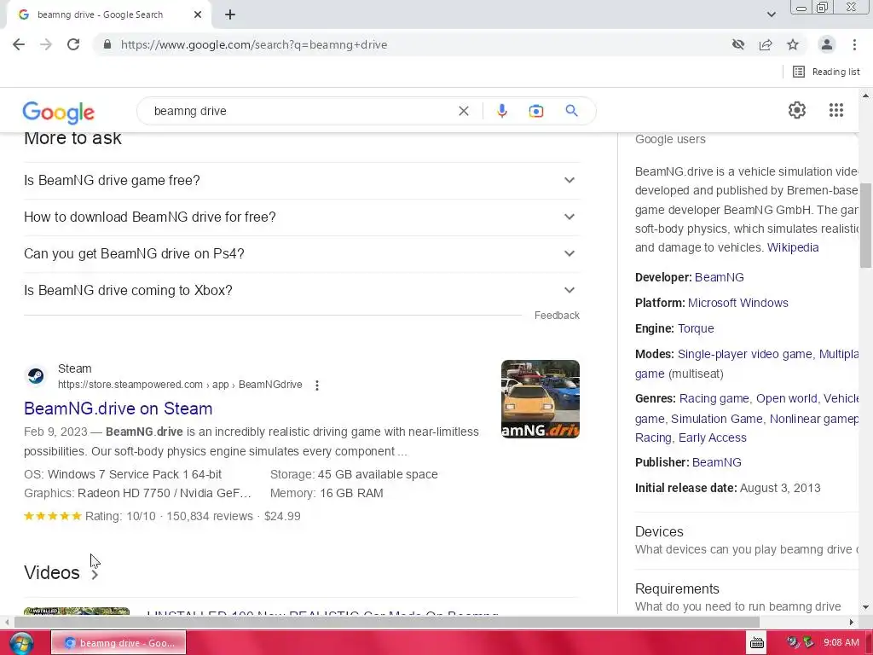The image size is (873, 655).
Task: Open the Simulation Game genre link
Action: (716, 419)
